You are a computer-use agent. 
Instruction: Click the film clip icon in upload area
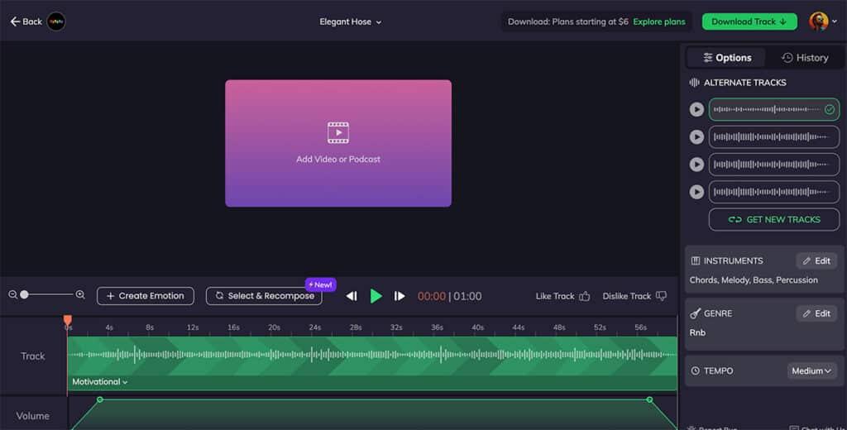tap(338, 132)
